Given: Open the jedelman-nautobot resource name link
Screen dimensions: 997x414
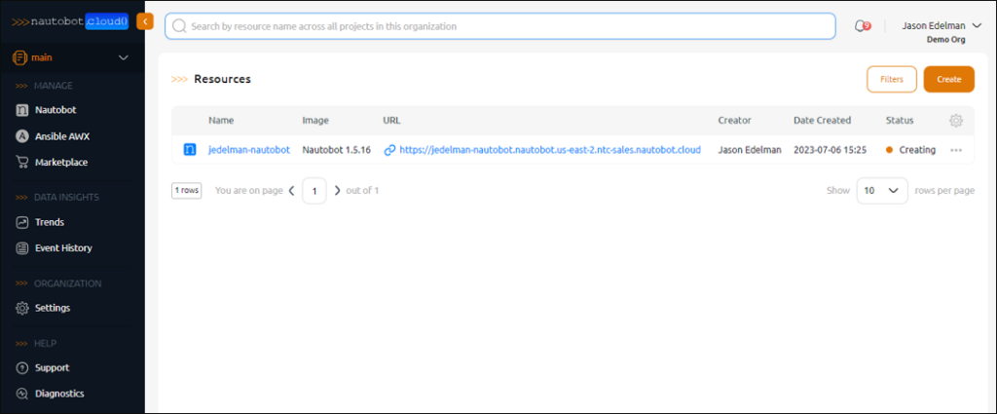Looking at the screenshot, I should pos(249,150).
